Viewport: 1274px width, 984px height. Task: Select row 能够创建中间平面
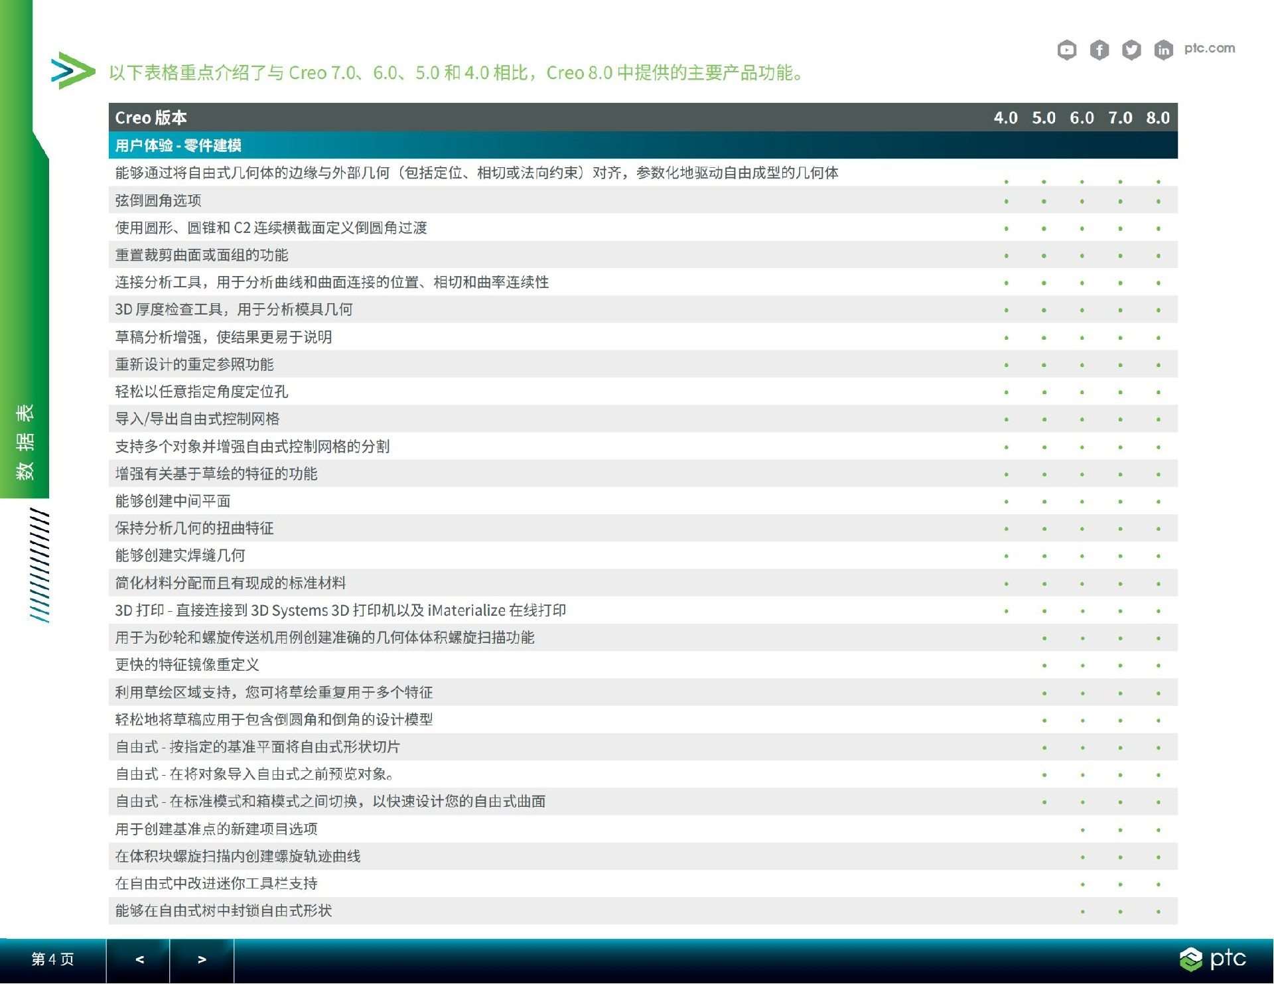(x=643, y=501)
